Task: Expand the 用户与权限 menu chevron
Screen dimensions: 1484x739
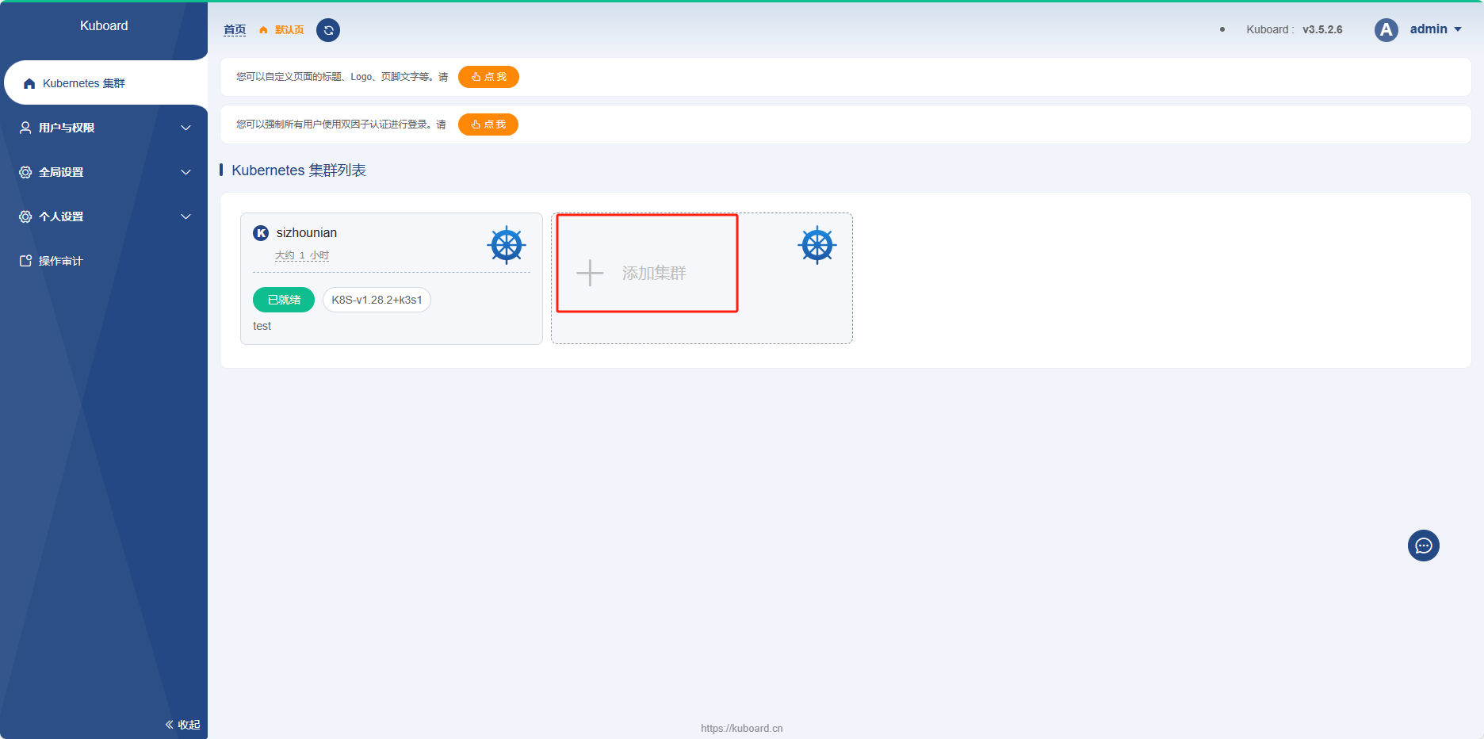Action: click(185, 128)
